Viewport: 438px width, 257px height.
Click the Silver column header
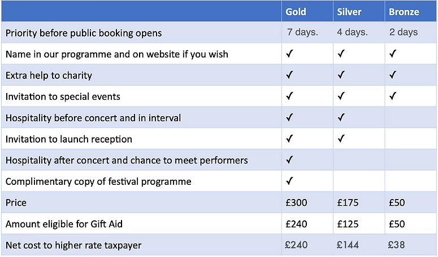[349, 12]
